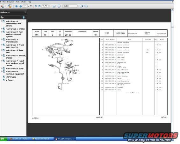
Task: Switch to the Mozilla browser taskbar button
Action: coord(18,139)
